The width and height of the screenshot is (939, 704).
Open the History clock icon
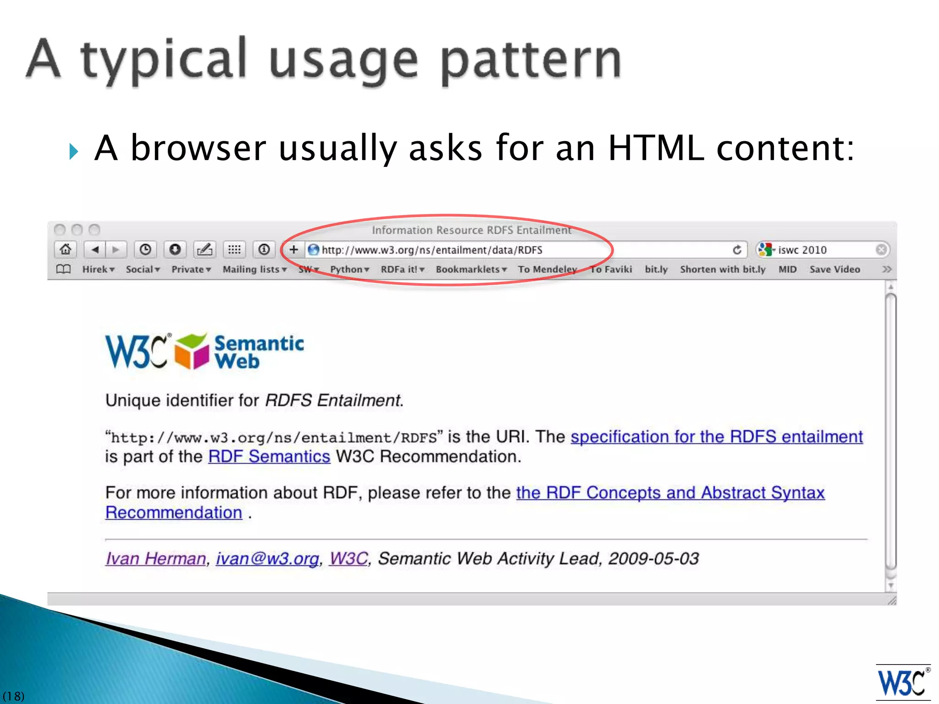[145, 249]
